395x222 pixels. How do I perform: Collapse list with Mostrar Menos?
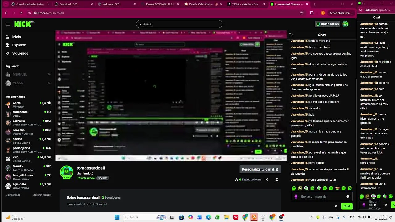point(41,195)
